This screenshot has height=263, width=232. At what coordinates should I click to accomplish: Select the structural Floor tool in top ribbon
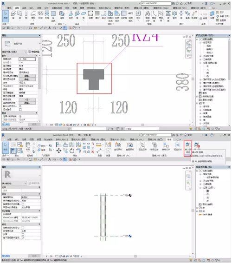[x=33, y=15]
